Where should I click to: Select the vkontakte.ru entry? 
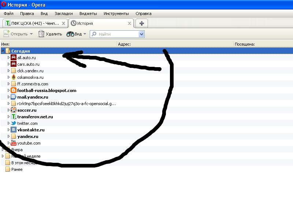tap(31, 130)
